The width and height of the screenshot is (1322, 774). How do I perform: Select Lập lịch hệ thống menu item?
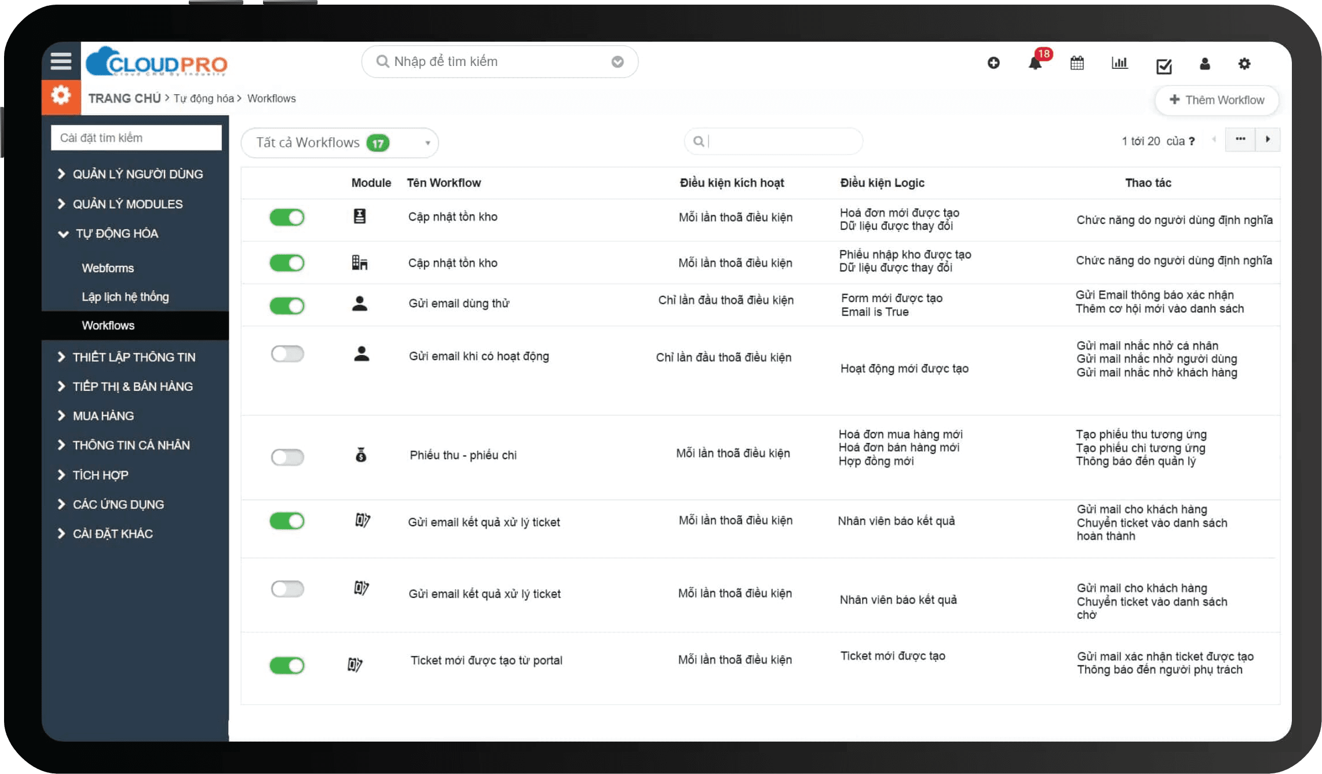click(125, 297)
